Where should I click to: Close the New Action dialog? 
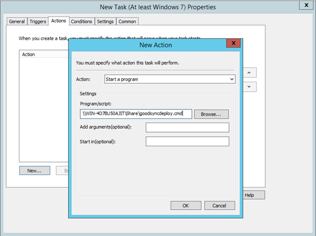(233, 43)
